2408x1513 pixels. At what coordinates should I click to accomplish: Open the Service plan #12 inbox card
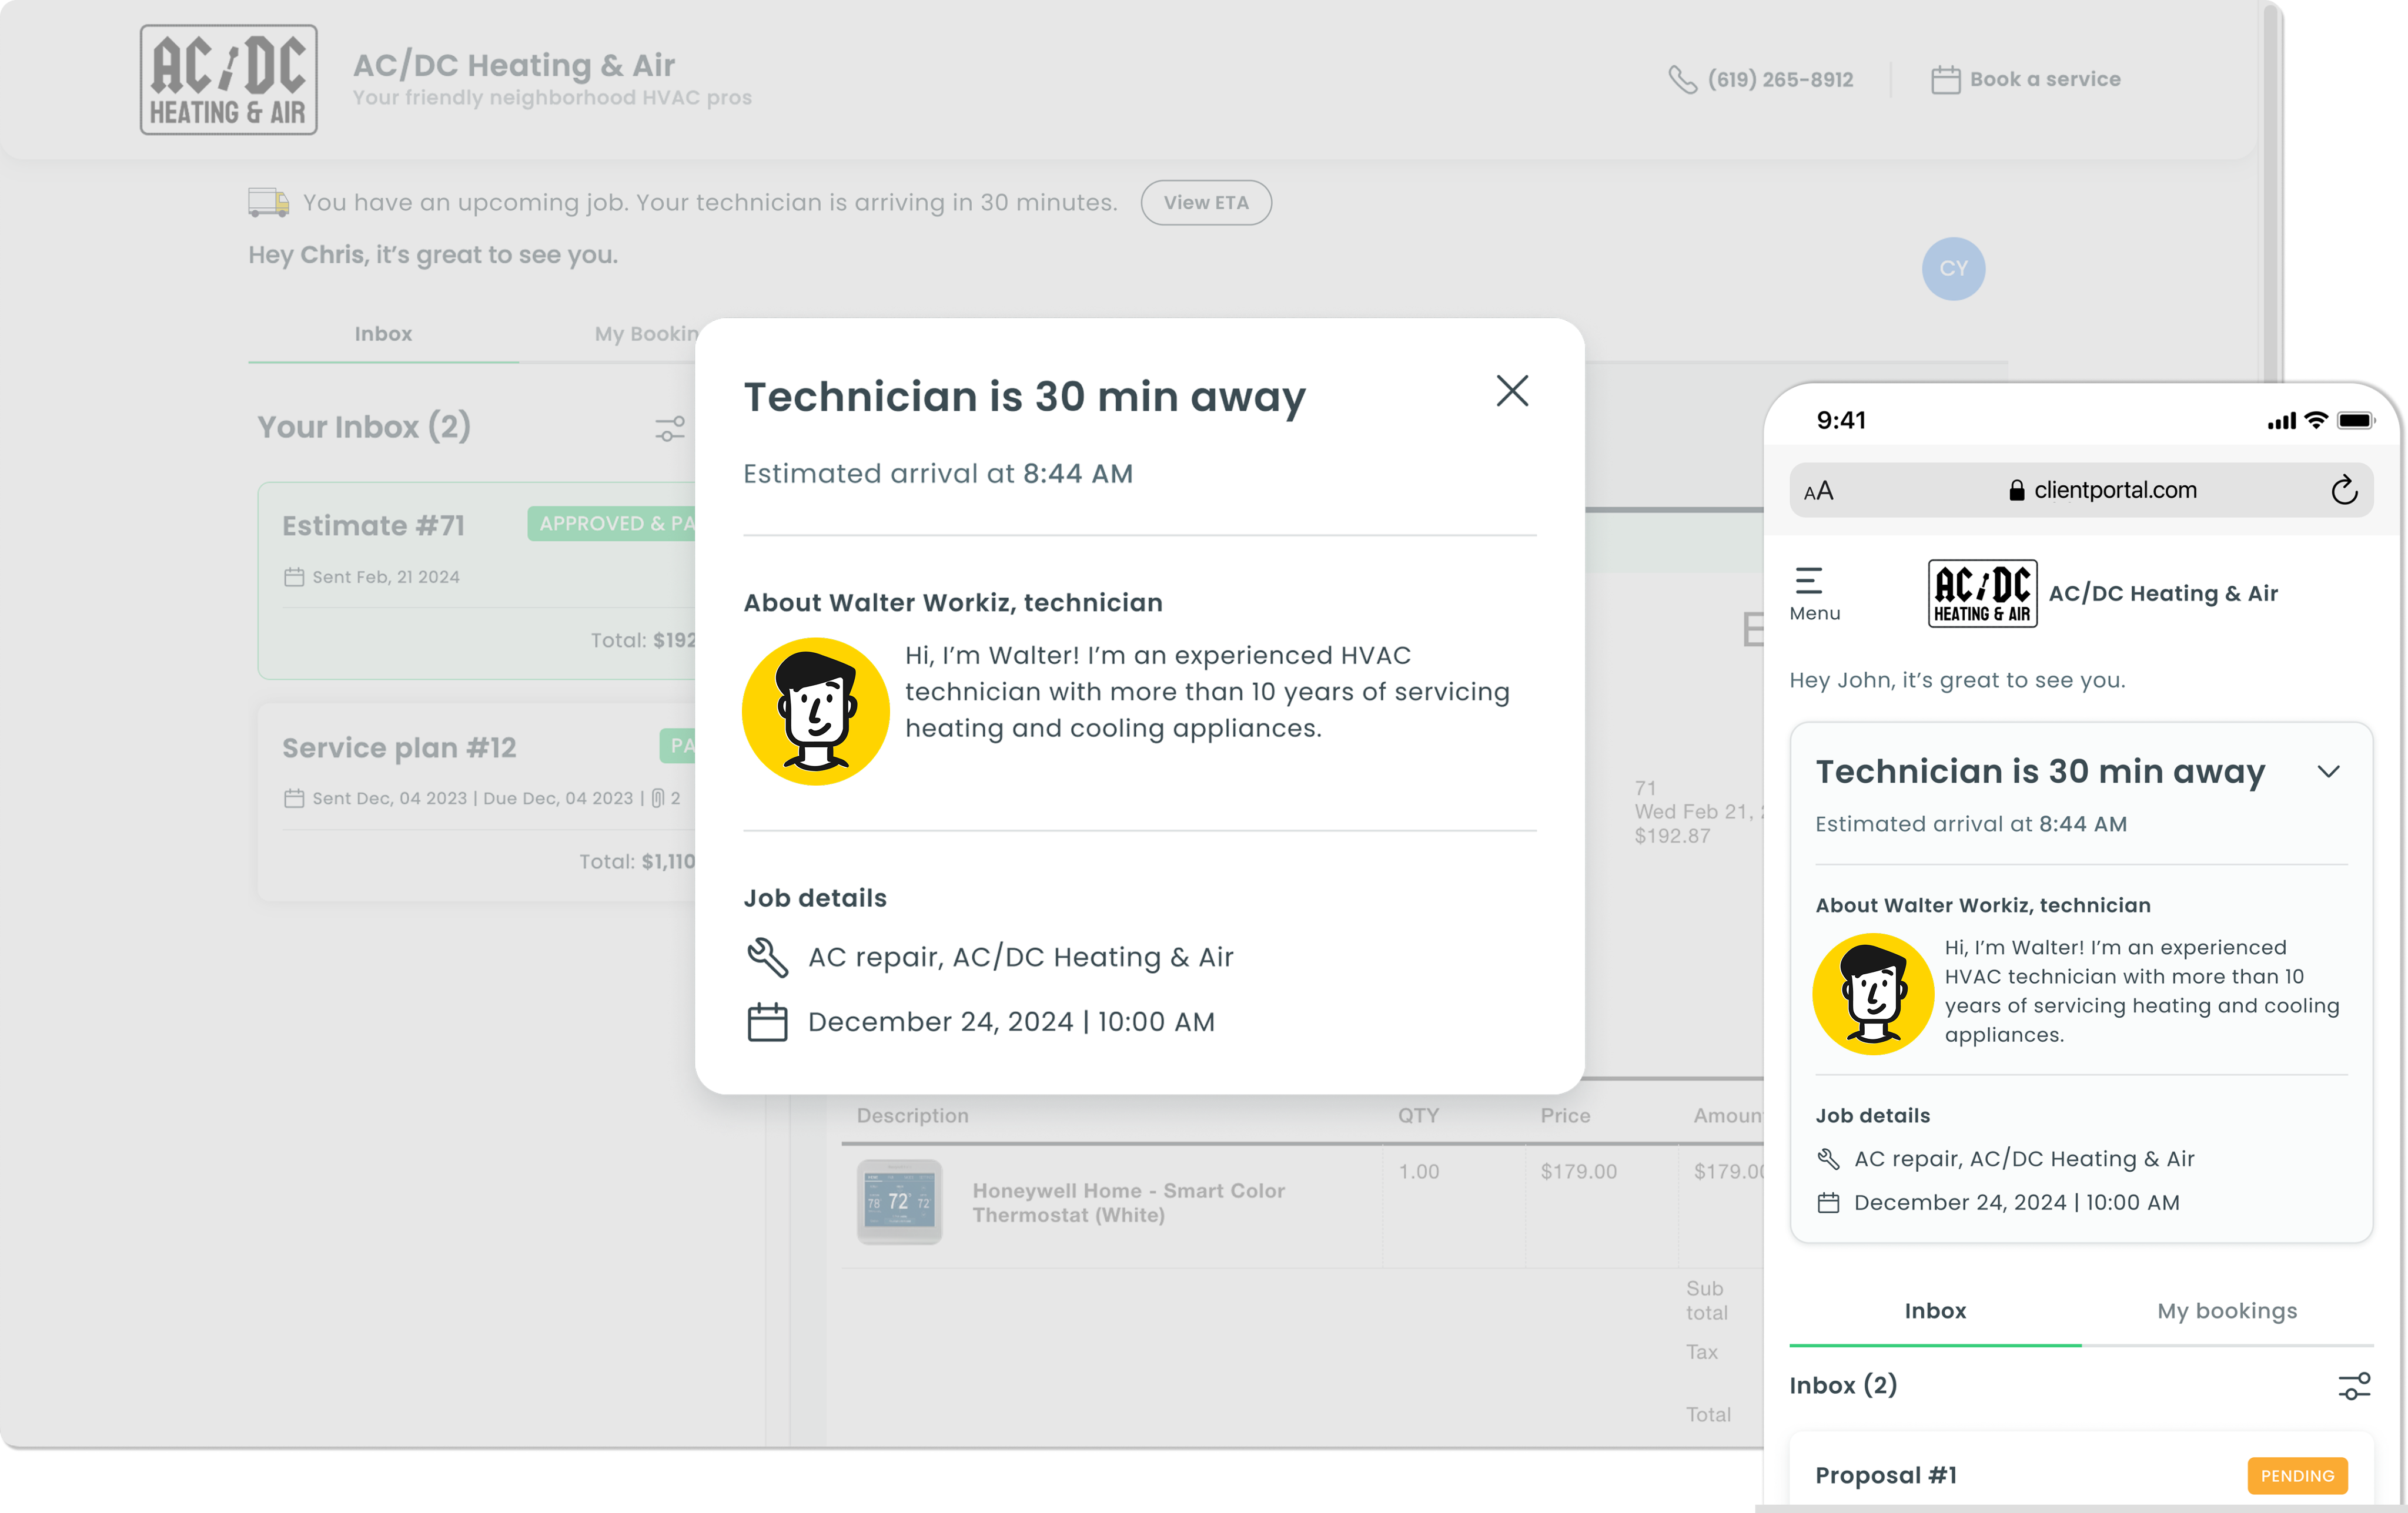[x=478, y=801]
